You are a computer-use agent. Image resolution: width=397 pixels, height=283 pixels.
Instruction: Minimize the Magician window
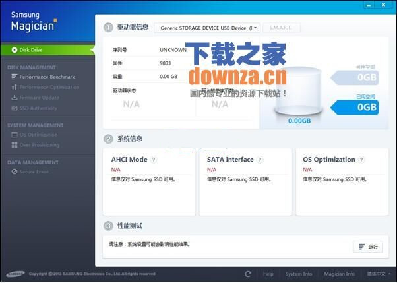(369, 5)
